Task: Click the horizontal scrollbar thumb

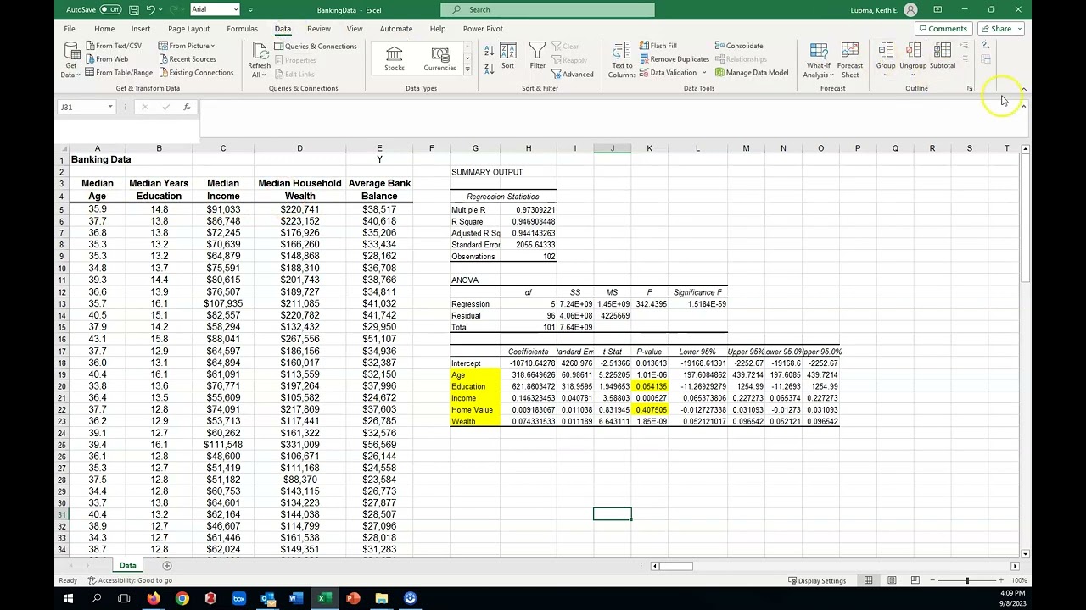Action: coord(675,566)
